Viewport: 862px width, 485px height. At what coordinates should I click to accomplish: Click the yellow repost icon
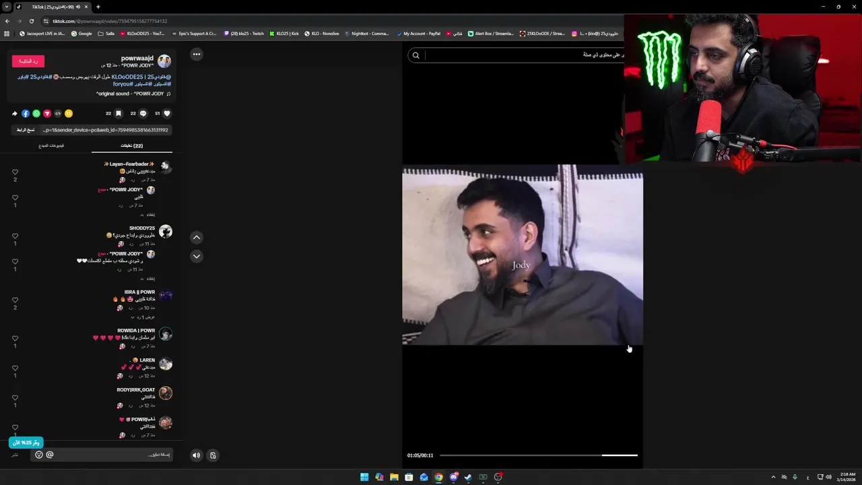68,113
